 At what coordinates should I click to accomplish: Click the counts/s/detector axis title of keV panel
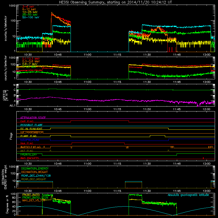tap(5, 28)
